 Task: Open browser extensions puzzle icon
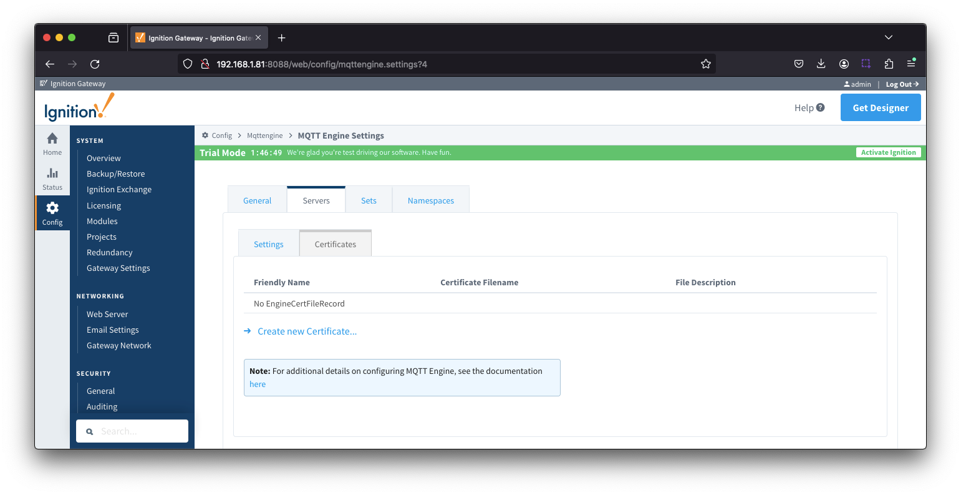889,64
